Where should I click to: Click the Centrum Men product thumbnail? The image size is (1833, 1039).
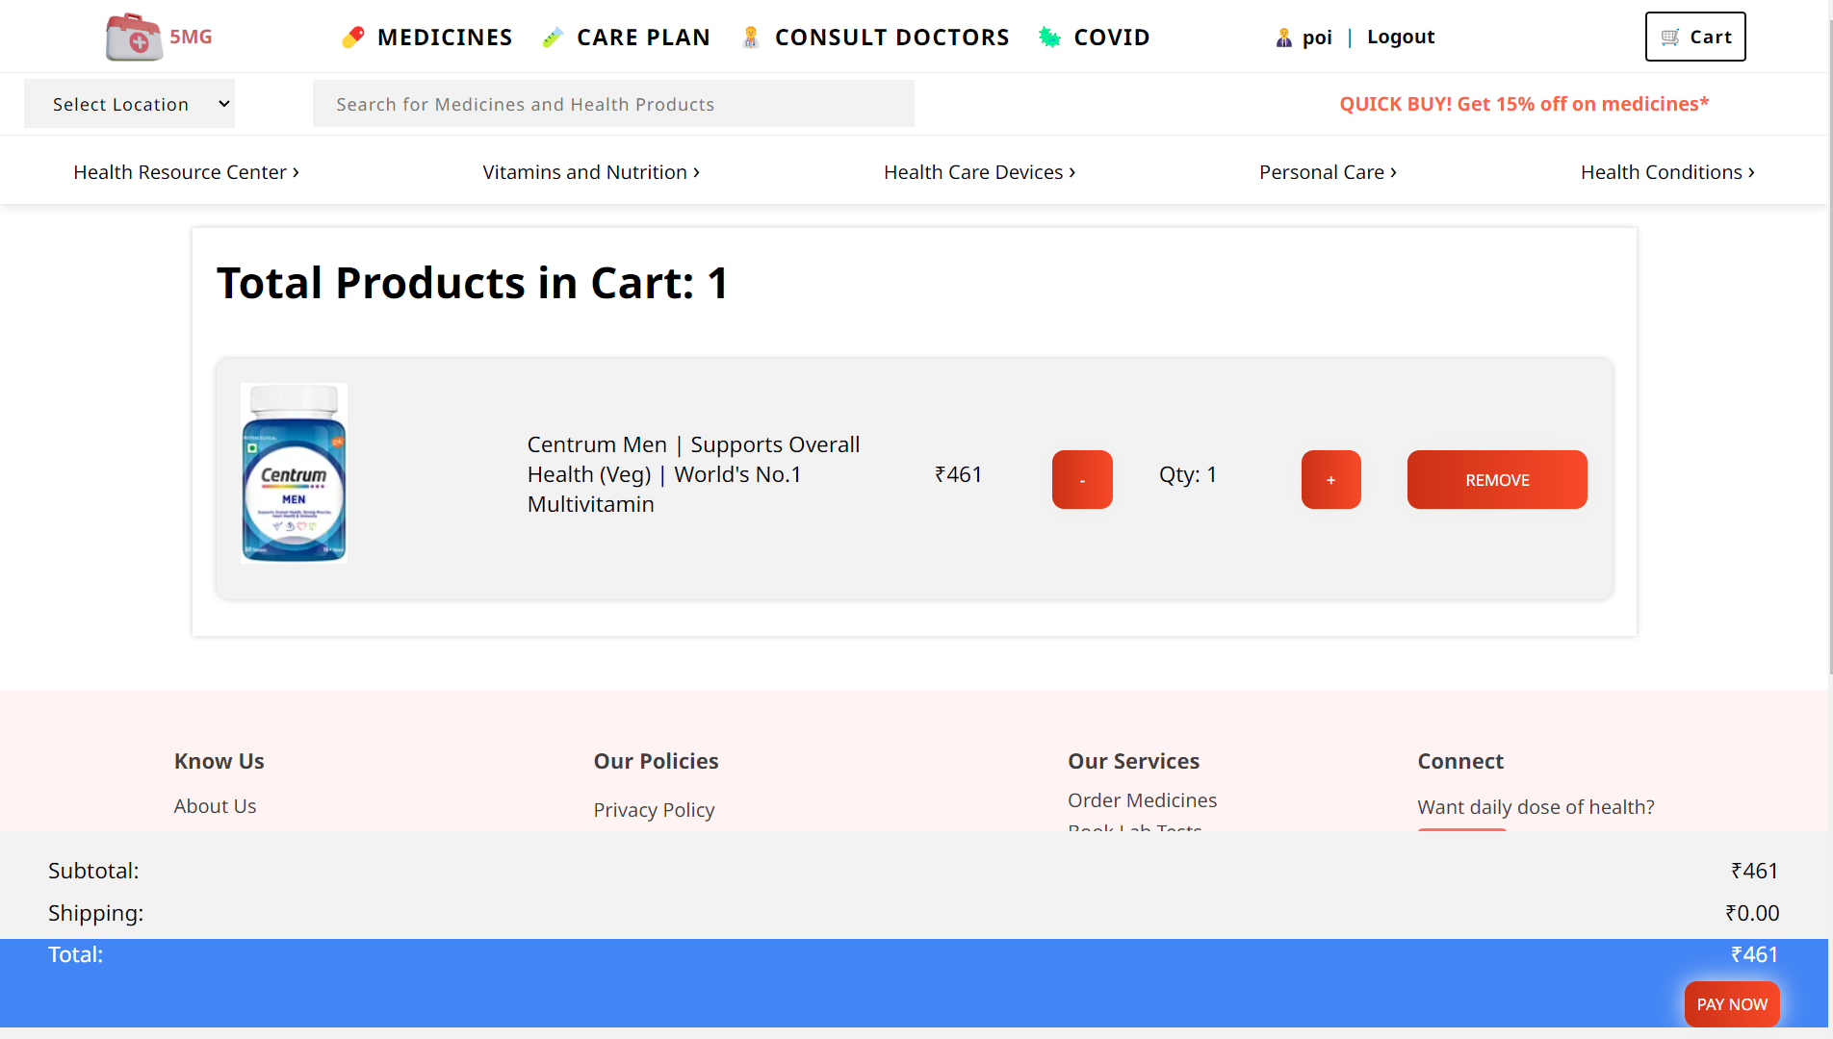tap(294, 473)
